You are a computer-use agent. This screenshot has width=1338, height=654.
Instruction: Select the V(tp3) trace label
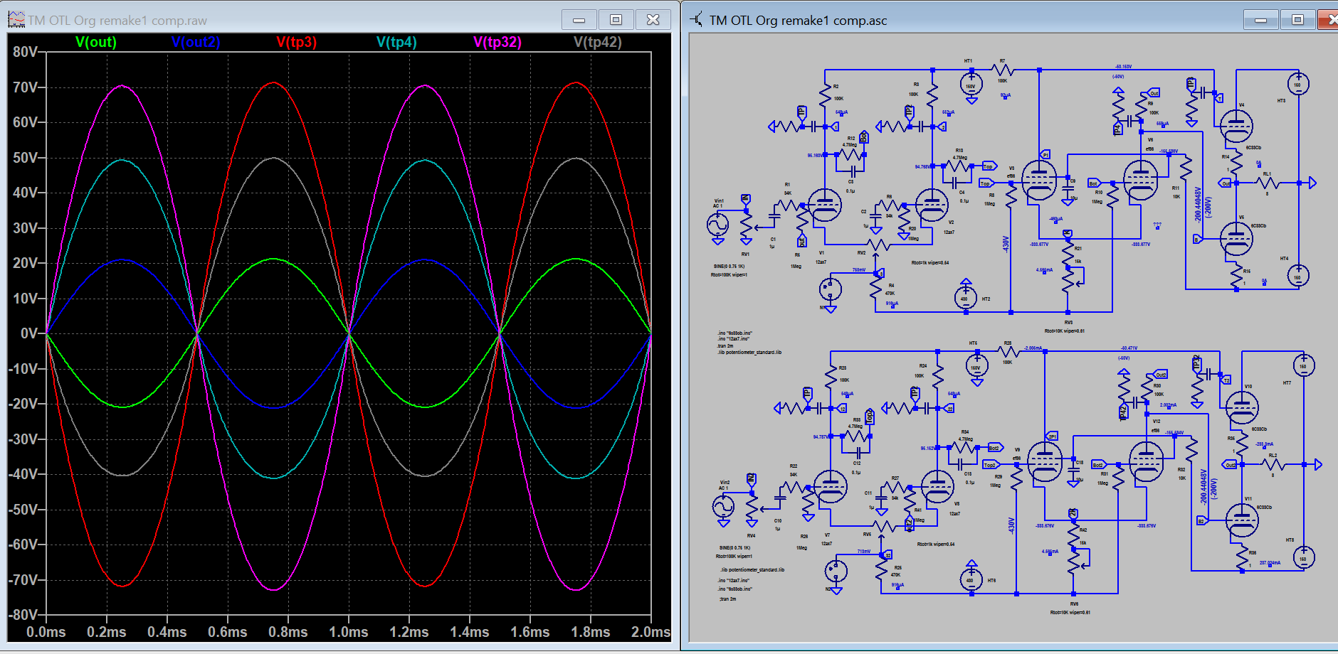[x=296, y=42]
